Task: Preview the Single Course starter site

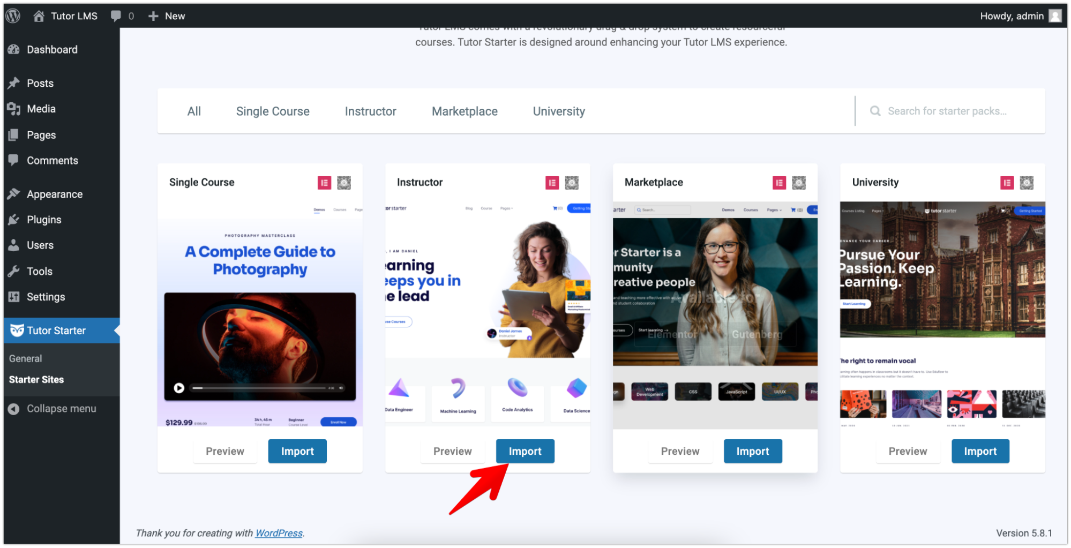Action: (225, 451)
